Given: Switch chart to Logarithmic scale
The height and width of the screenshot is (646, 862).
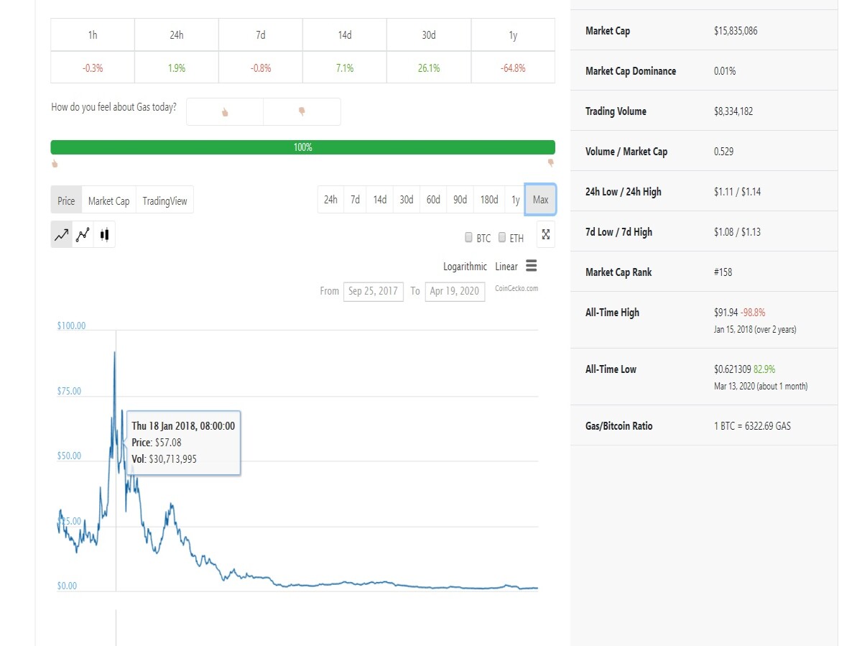Looking at the screenshot, I should point(465,267).
